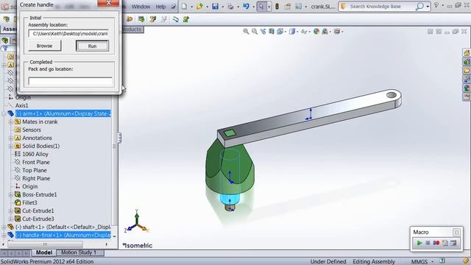The width and height of the screenshot is (471, 265).
Task: Click the Save floppy disk icon
Action: (x=215, y=6)
